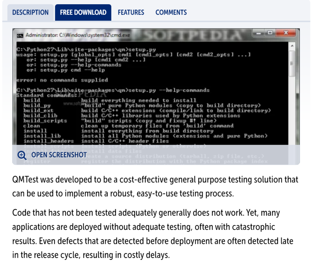Image resolution: width=312 pixels, height=267 pixels.
Task: Select the Free Download tab
Action: 83,12
